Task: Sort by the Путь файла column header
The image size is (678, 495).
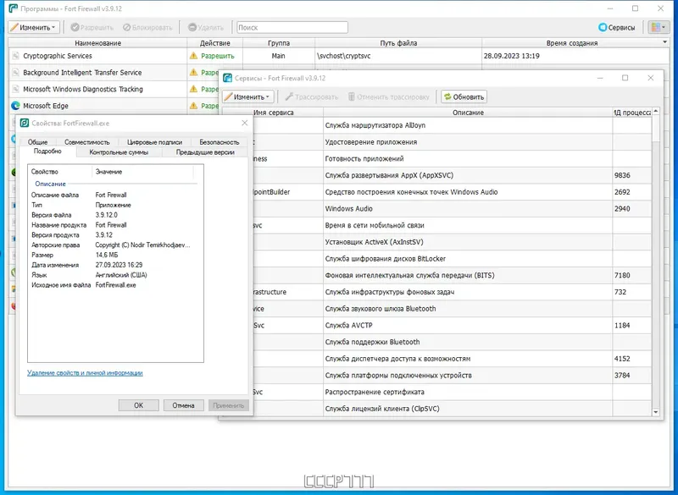Action: (x=398, y=42)
